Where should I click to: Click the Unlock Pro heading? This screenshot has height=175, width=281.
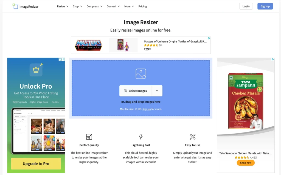tap(36, 86)
